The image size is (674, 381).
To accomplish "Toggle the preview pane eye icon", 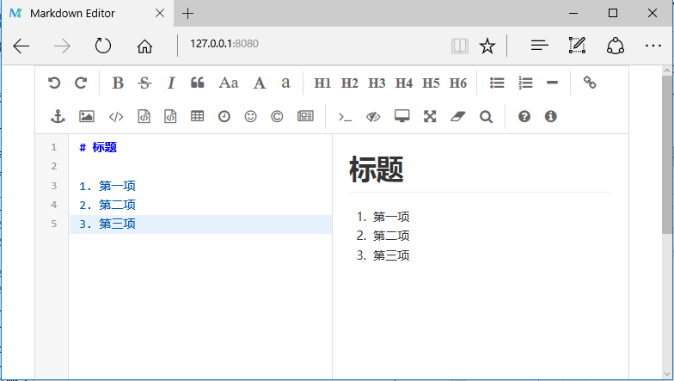I will (x=372, y=116).
